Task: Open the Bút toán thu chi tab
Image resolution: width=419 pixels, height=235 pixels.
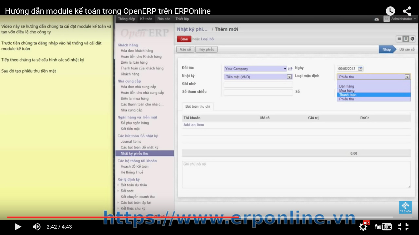Action: pos(198,106)
